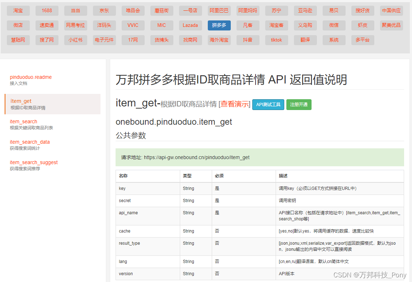Choose the 亚马逊 platform button
The width and height of the screenshot is (412, 282).
click(305, 10)
